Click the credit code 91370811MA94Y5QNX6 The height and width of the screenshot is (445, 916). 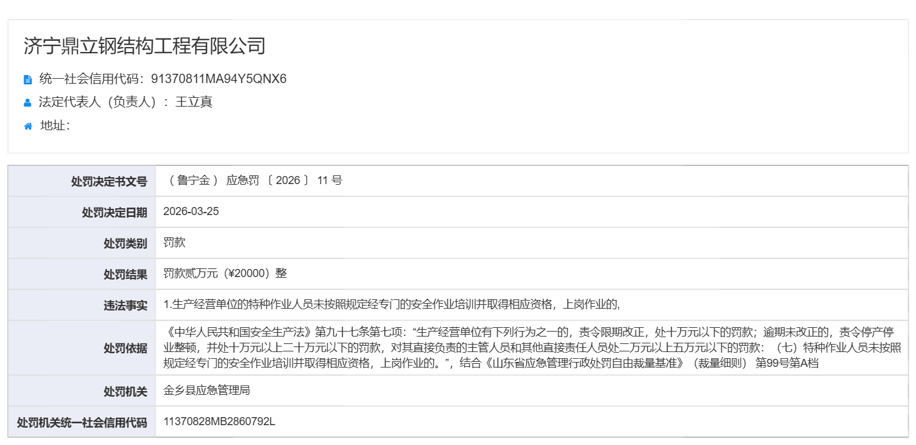tap(218, 79)
